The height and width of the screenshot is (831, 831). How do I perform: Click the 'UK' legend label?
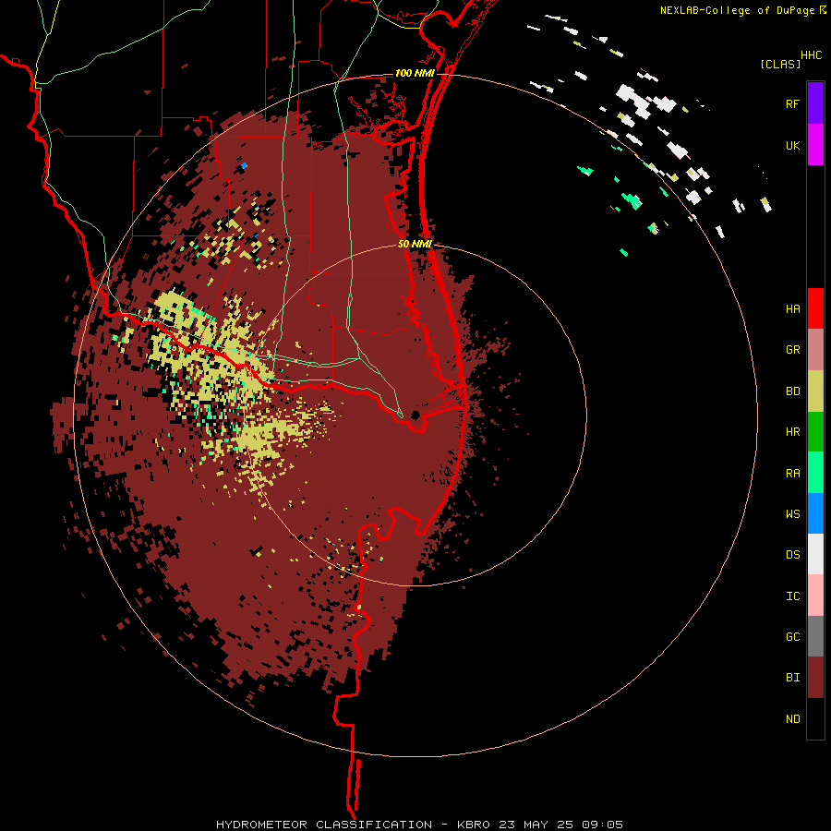792,145
